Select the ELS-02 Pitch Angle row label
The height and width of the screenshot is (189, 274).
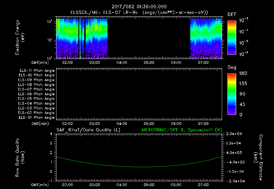(x=36, y=113)
